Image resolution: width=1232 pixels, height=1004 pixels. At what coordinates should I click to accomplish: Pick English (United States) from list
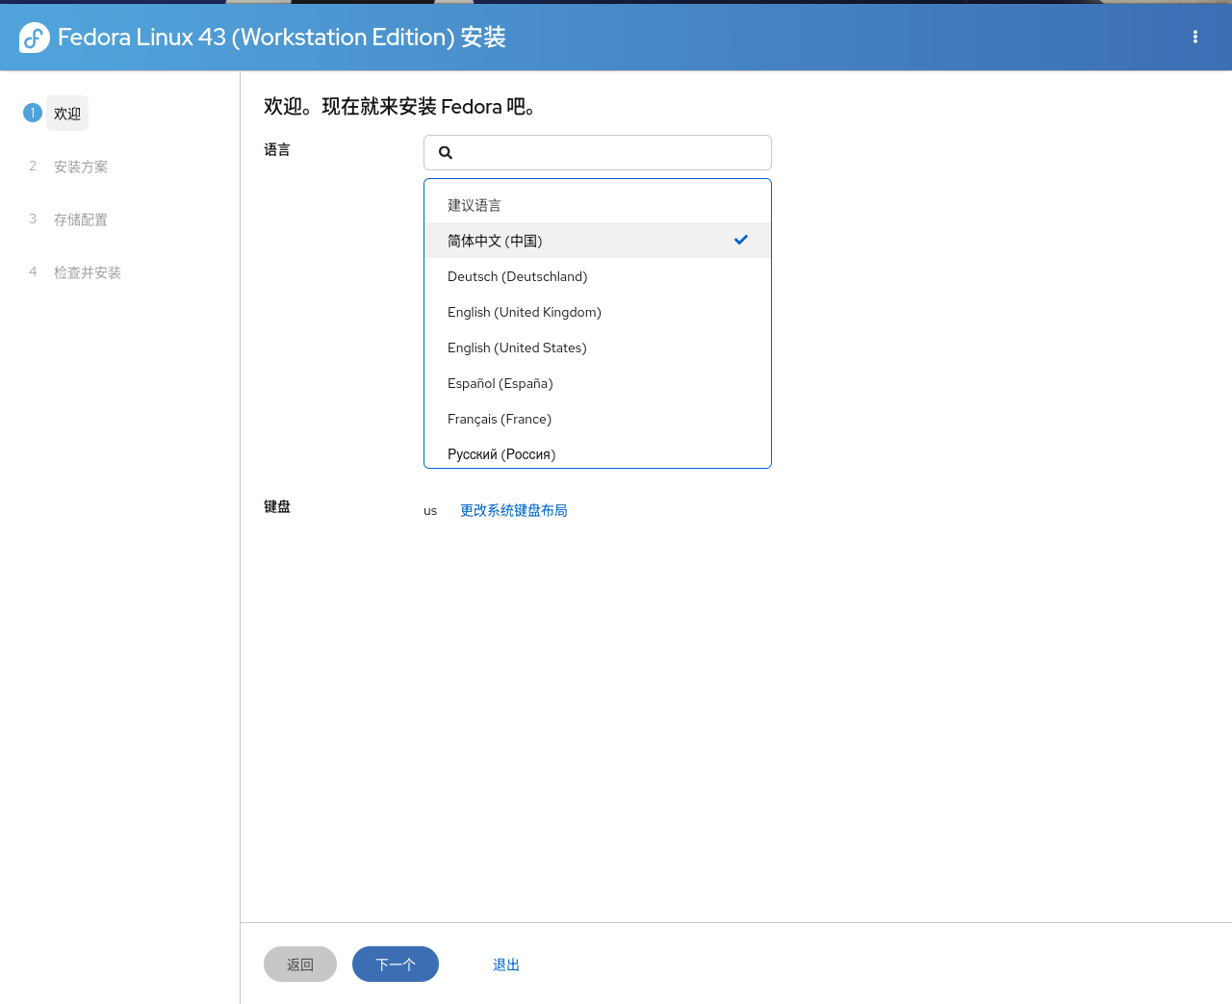tap(517, 348)
